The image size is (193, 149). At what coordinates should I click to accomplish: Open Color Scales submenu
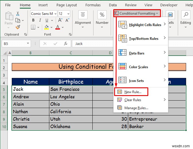click(x=141, y=66)
